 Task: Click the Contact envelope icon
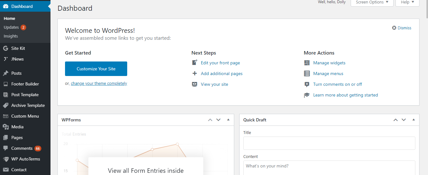tap(5, 170)
